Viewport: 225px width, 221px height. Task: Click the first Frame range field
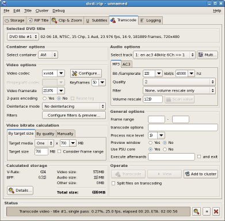click(x=157, y=119)
